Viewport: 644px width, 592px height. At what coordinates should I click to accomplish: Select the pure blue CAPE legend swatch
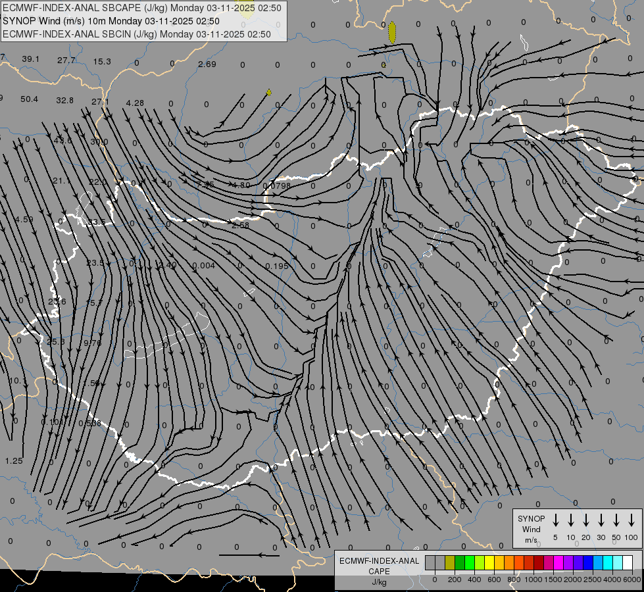click(x=588, y=563)
